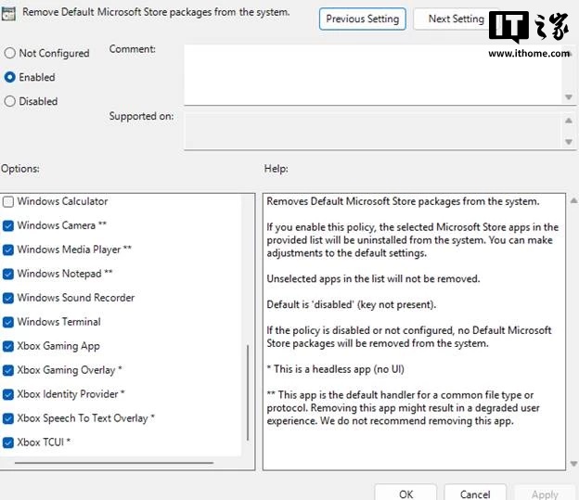Screen dimensions: 579x500
Task: Click Cancel to discard changes
Action: pos(475,494)
